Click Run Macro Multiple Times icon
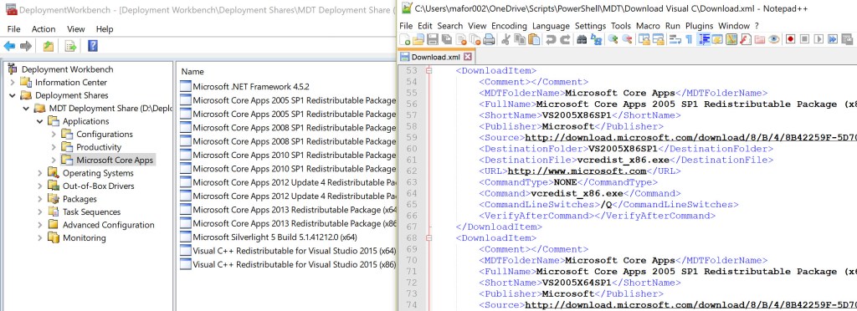Viewport: 857px width, 311px height. 833,39
